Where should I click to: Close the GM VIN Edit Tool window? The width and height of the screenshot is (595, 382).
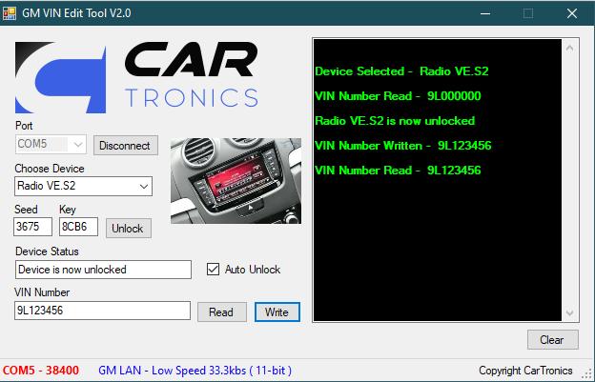[x=572, y=13]
